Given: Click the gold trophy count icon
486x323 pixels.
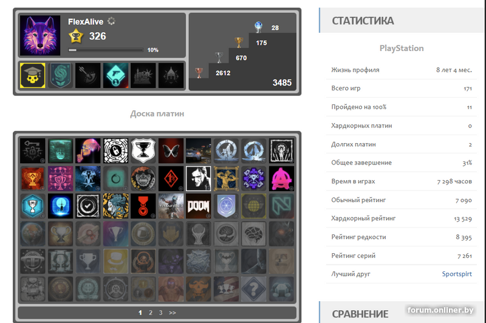Looking at the screenshot, I should (239, 42).
